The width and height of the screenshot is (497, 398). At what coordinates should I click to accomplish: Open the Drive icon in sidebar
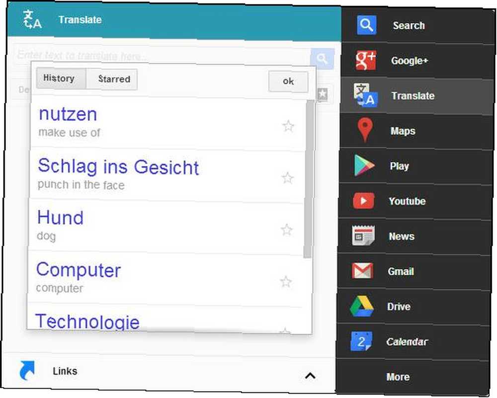pyautogui.click(x=362, y=306)
